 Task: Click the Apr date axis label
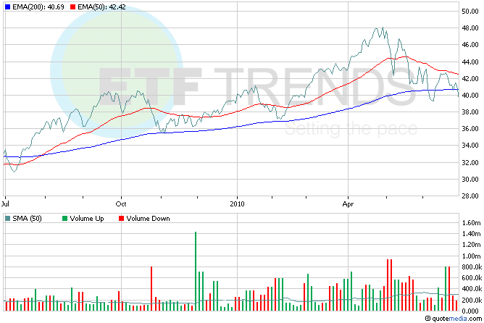[x=348, y=204]
